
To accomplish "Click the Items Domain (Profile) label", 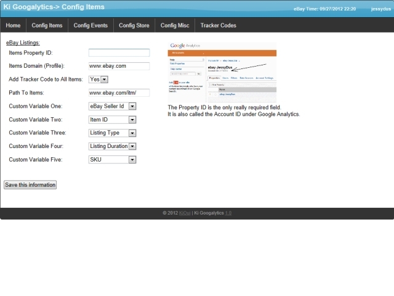I will (37, 66).
